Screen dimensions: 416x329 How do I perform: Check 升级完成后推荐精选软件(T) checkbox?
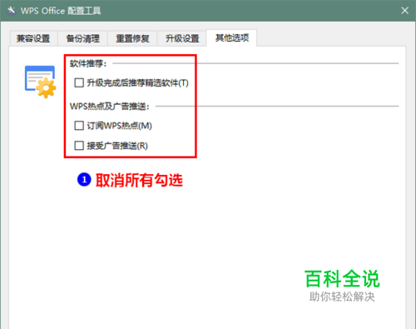click(x=79, y=82)
